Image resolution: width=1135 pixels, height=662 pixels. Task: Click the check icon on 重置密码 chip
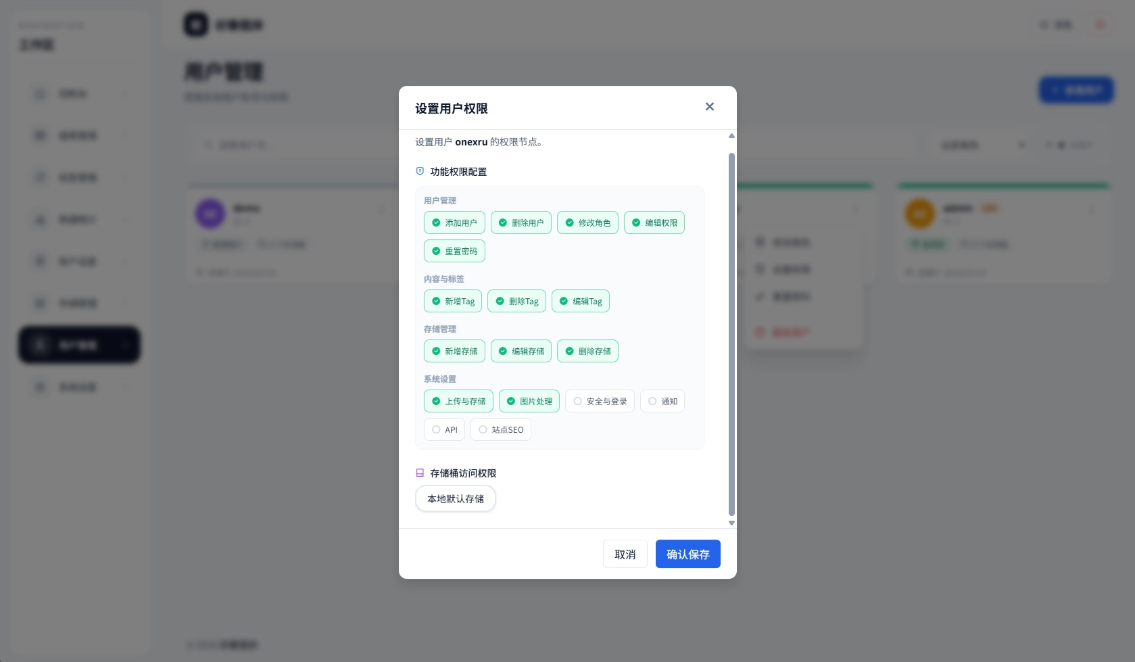pos(436,252)
